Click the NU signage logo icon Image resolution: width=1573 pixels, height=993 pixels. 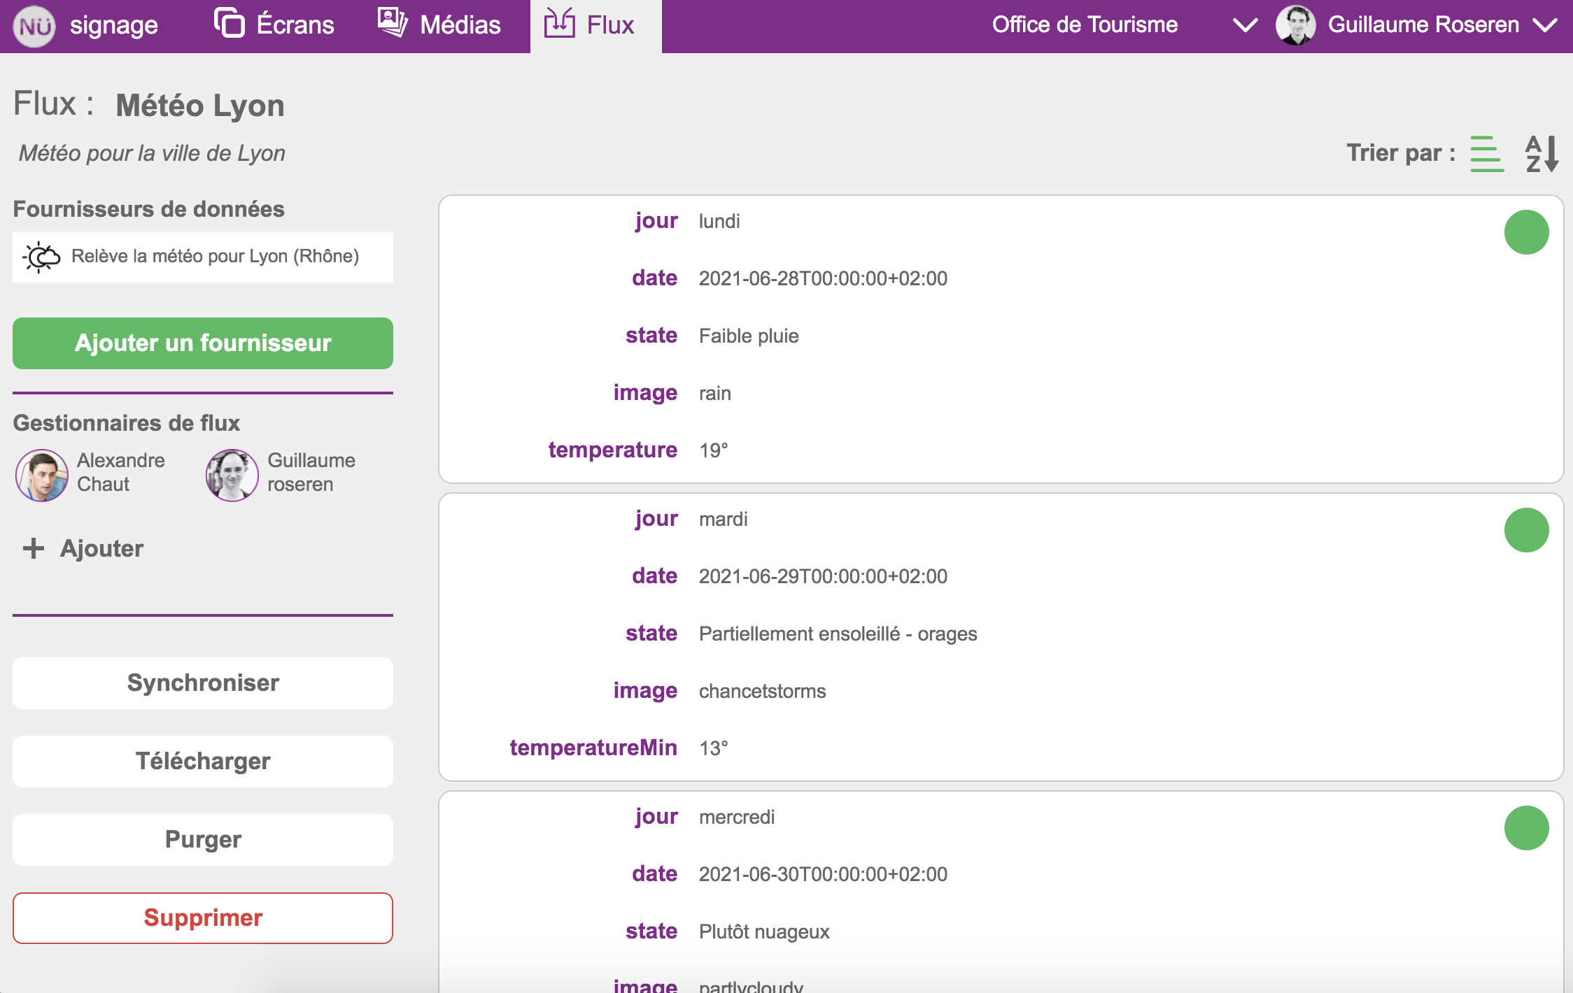(x=34, y=26)
